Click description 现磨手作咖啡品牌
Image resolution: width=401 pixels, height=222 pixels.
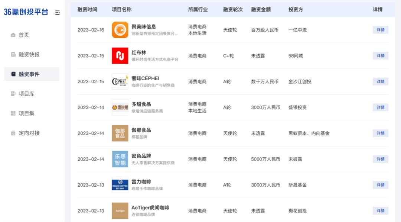[x=147, y=189]
